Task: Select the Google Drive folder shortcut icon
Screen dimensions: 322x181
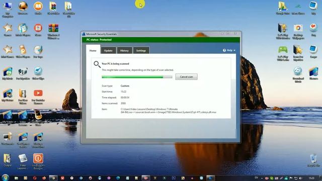Action: pyautogui.click(x=283, y=7)
